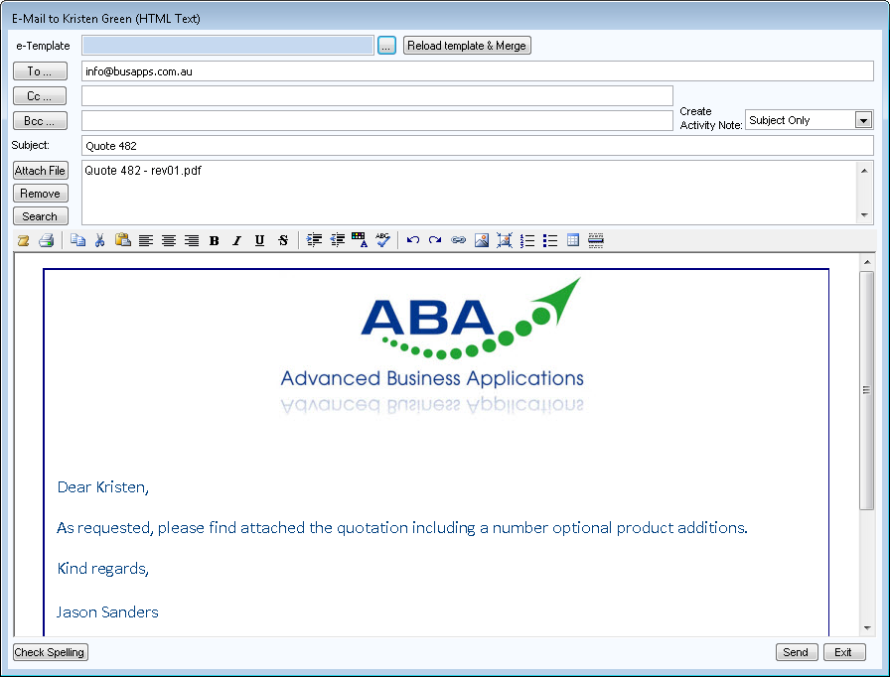Click the Search button
Image resolution: width=890 pixels, height=677 pixels.
coord(41,216)
